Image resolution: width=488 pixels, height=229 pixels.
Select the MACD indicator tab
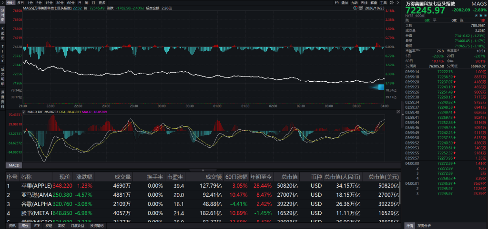pos(14,165)
